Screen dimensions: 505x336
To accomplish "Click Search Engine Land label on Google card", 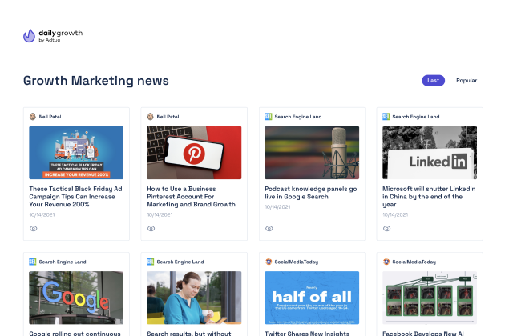I will coord(63,262).
